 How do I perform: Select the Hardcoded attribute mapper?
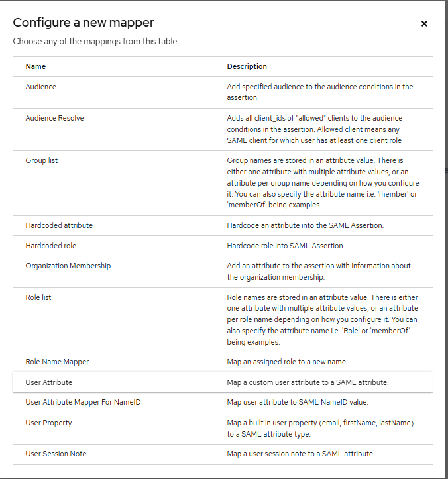tap(59, 225)
